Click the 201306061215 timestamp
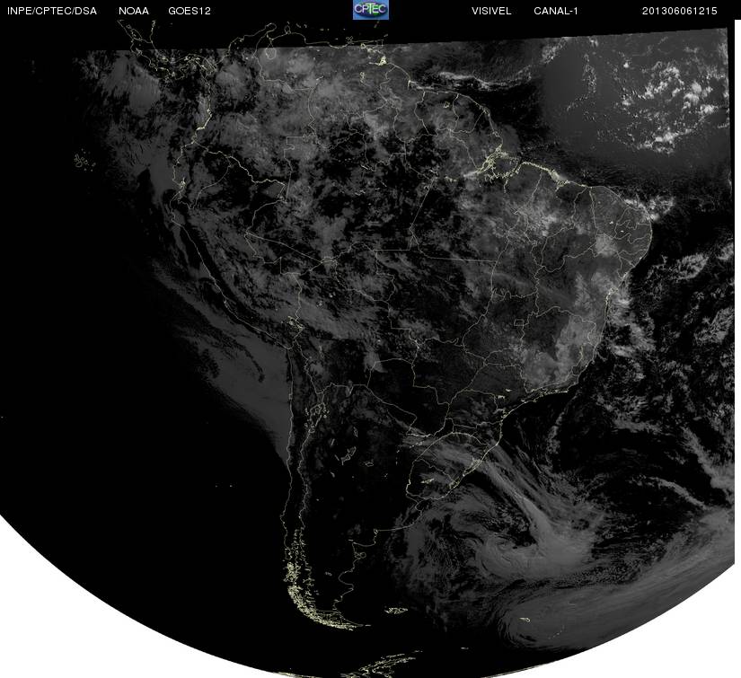Image resolution: width=741 pixels, height=678 pixels. click(680, 11)
